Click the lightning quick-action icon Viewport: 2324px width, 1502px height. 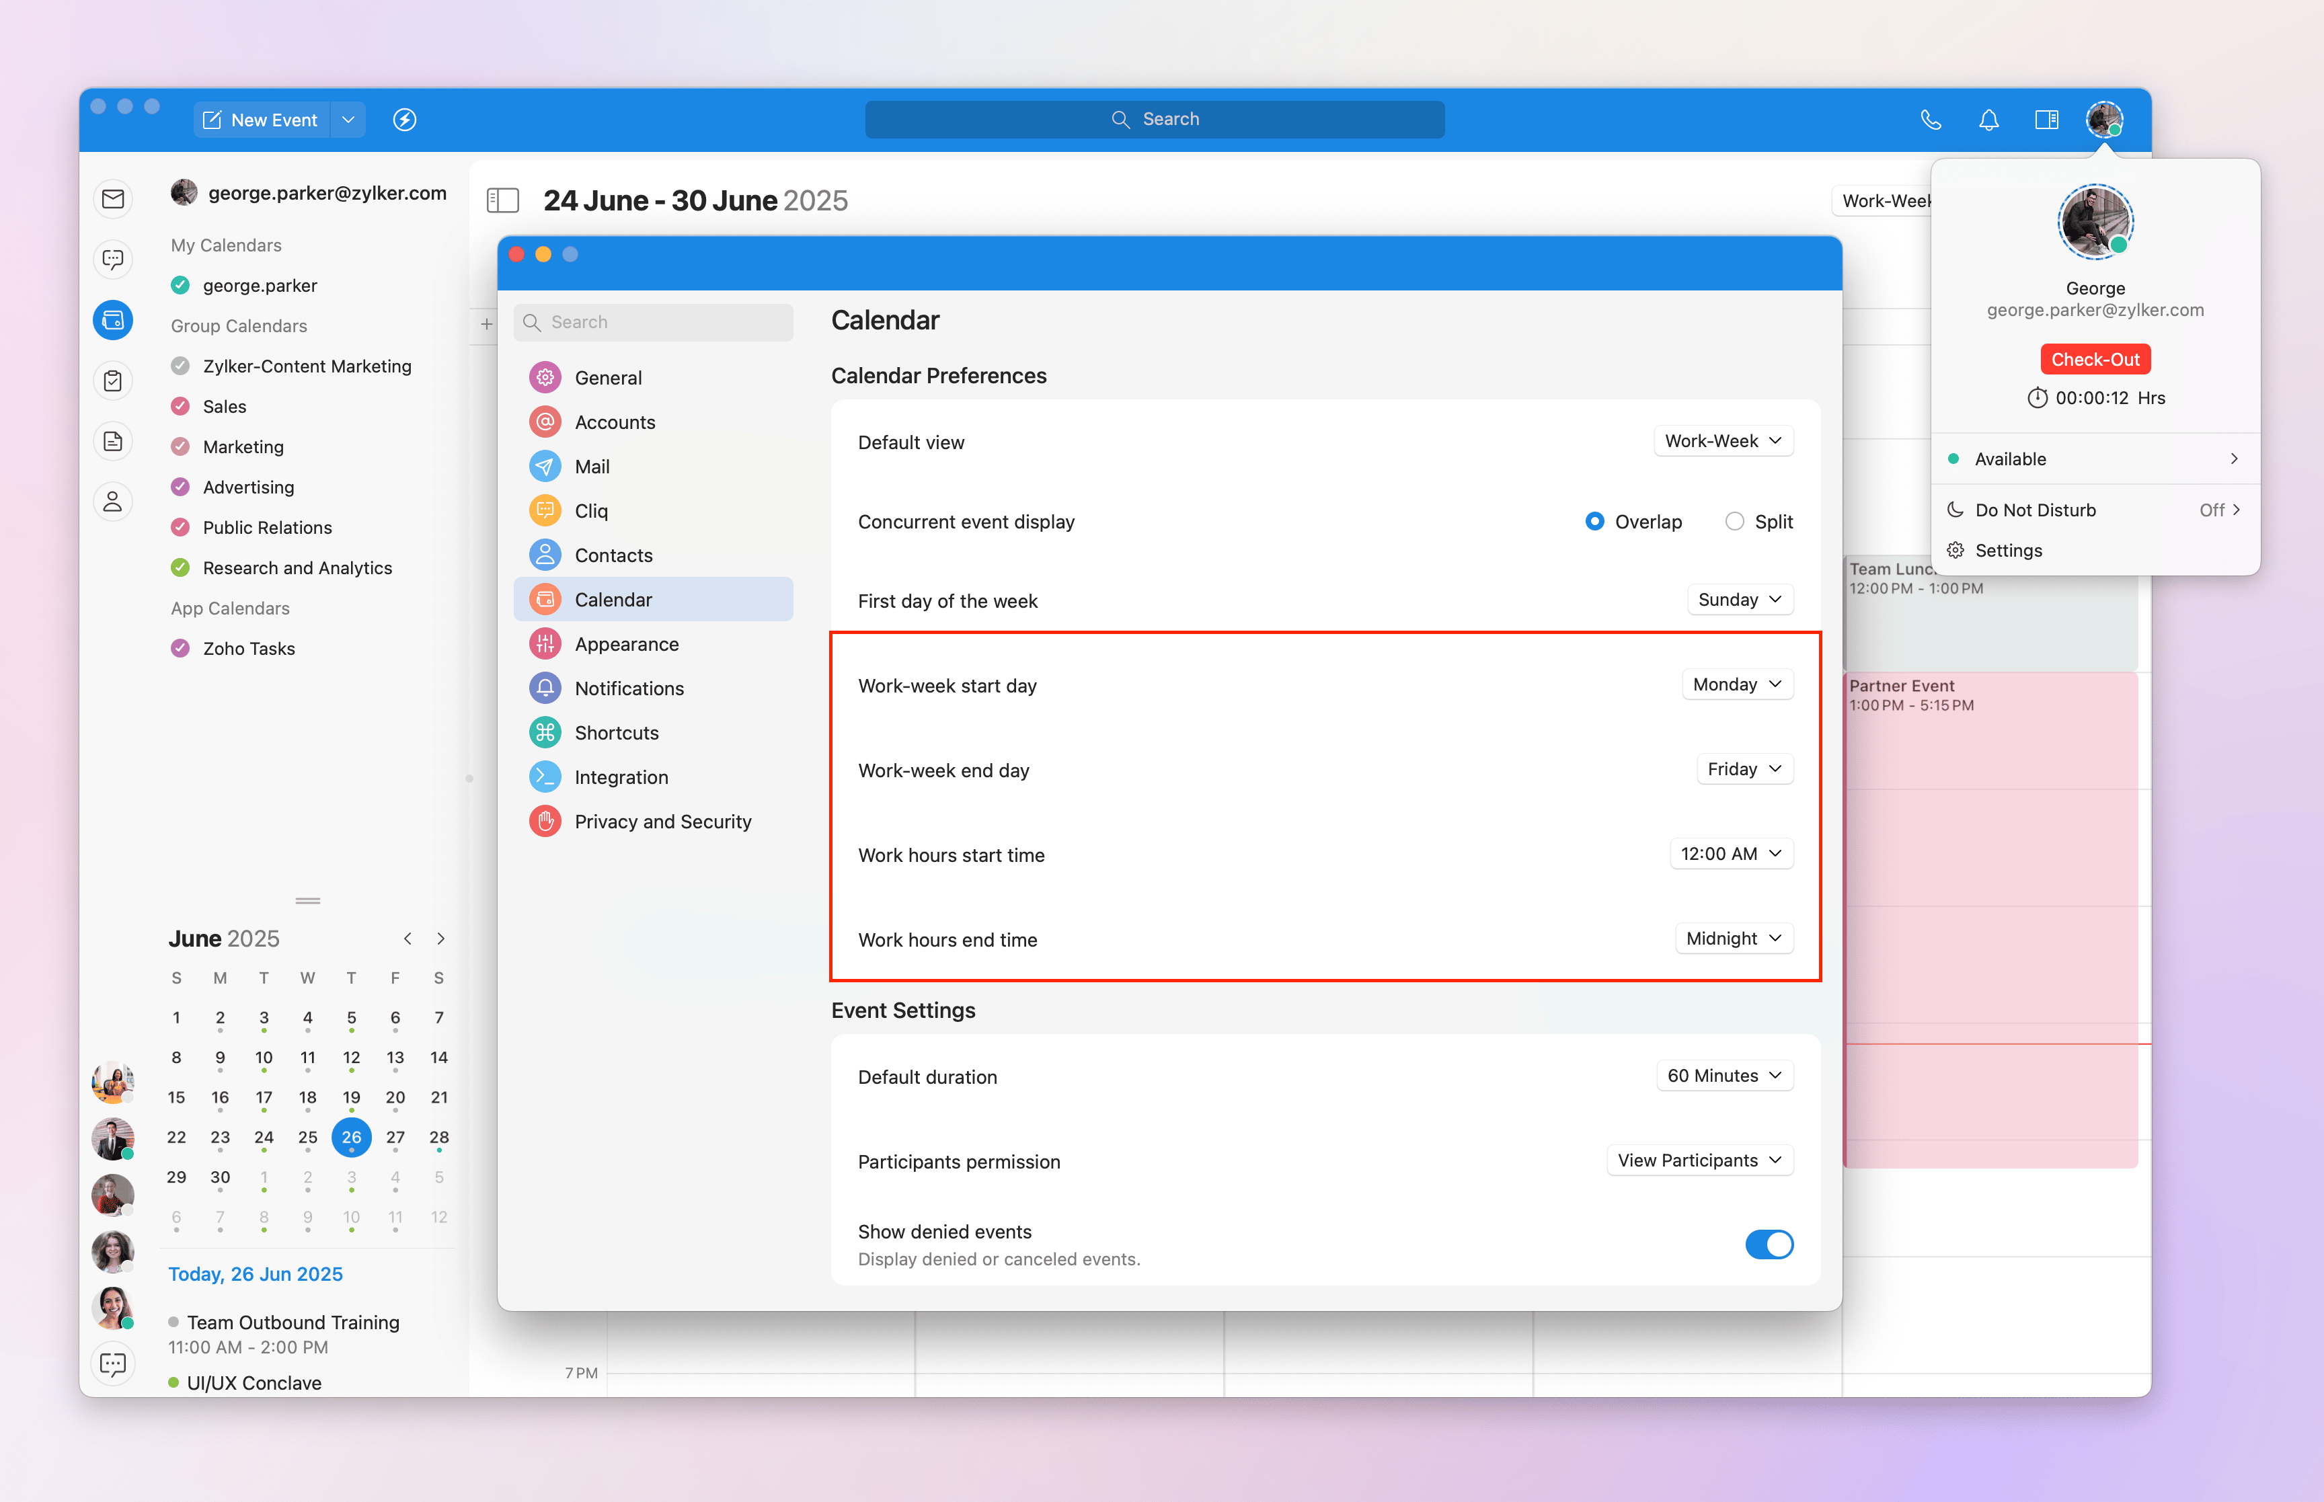405,119
